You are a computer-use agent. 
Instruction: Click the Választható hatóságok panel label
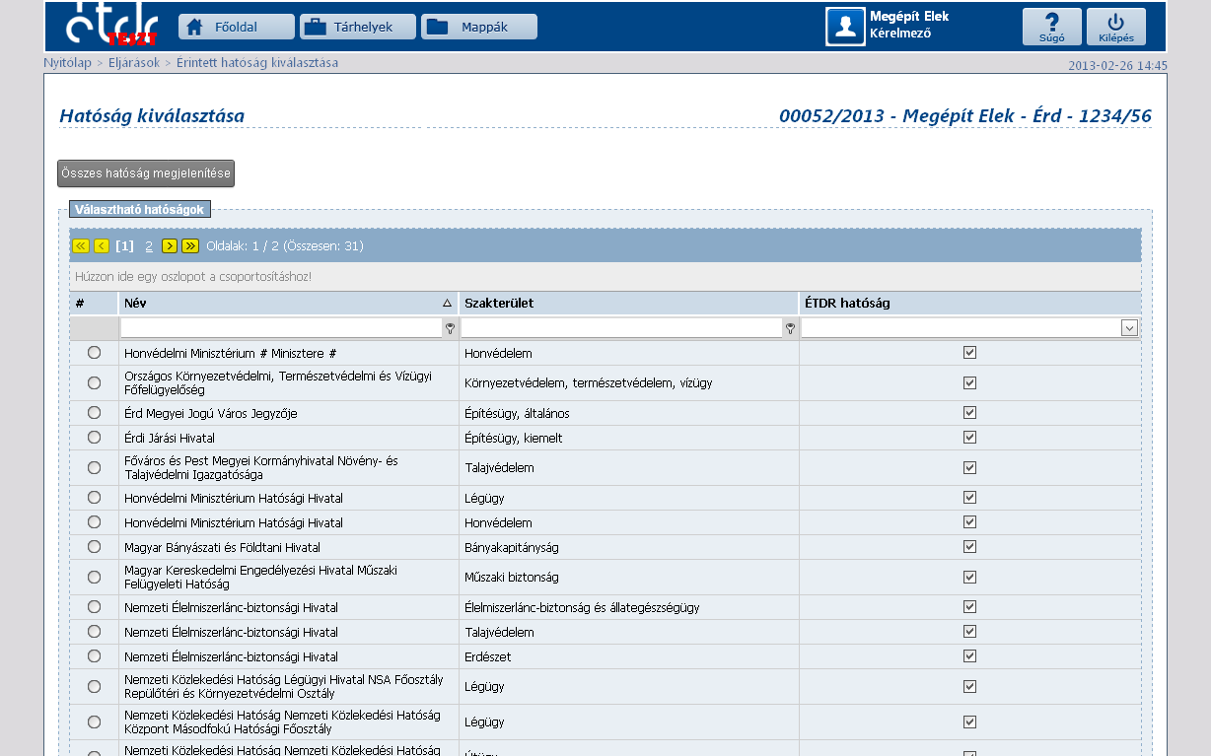[139, 210]
